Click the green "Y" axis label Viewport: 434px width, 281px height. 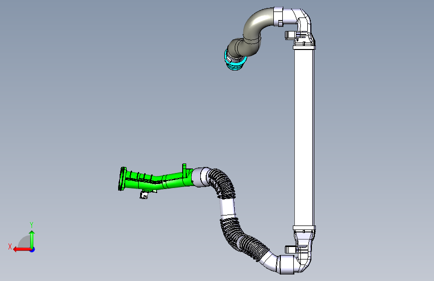32,225
